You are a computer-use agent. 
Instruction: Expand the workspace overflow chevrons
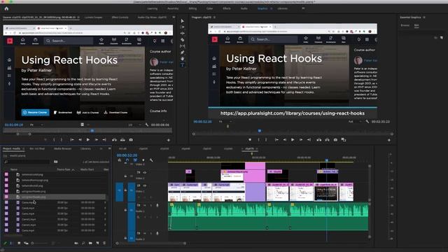click(303, 8)
